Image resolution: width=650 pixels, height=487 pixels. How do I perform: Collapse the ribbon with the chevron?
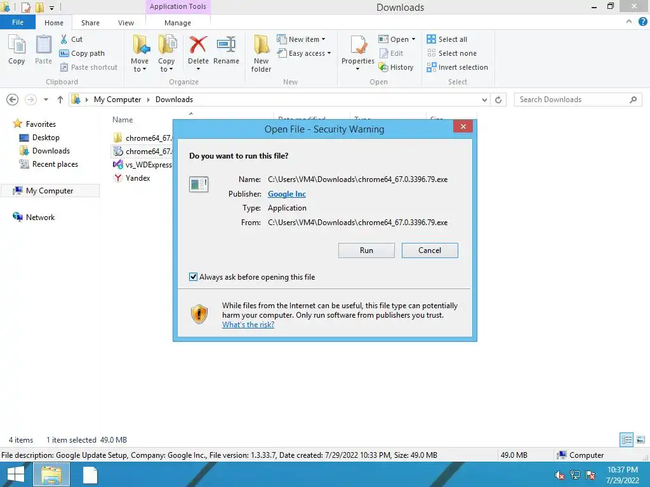pos(629,22)
